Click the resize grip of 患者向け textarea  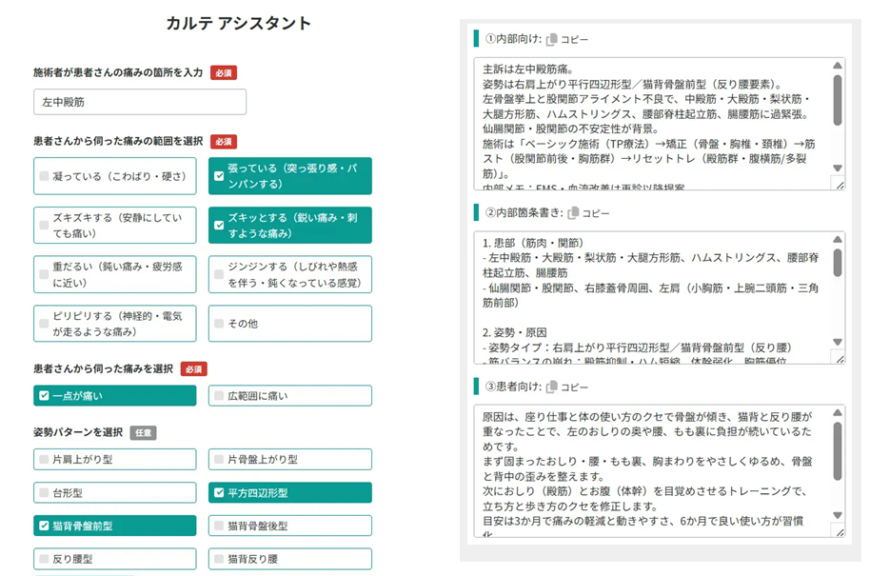[x=840, y=532]
